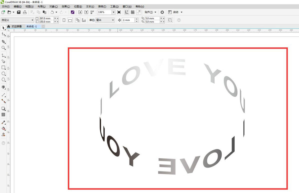Select the Transparency checkerboard tool
Image resolution: width=299 pixels, height=193 pixels.
pos(3,115)
